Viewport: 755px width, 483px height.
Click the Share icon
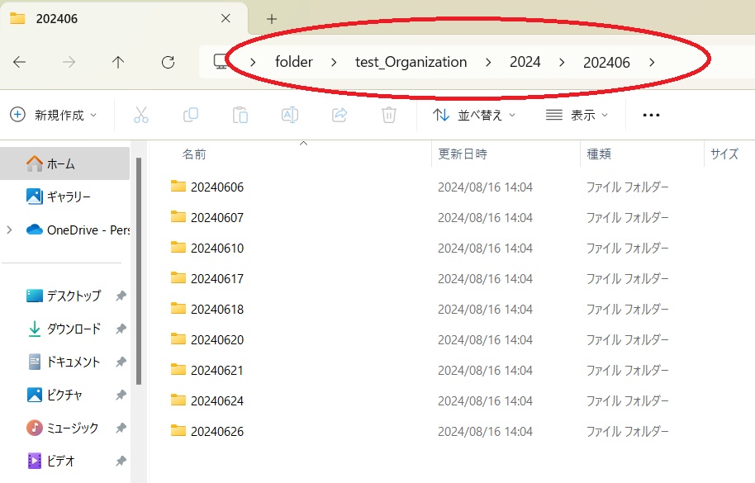(340, 115)
